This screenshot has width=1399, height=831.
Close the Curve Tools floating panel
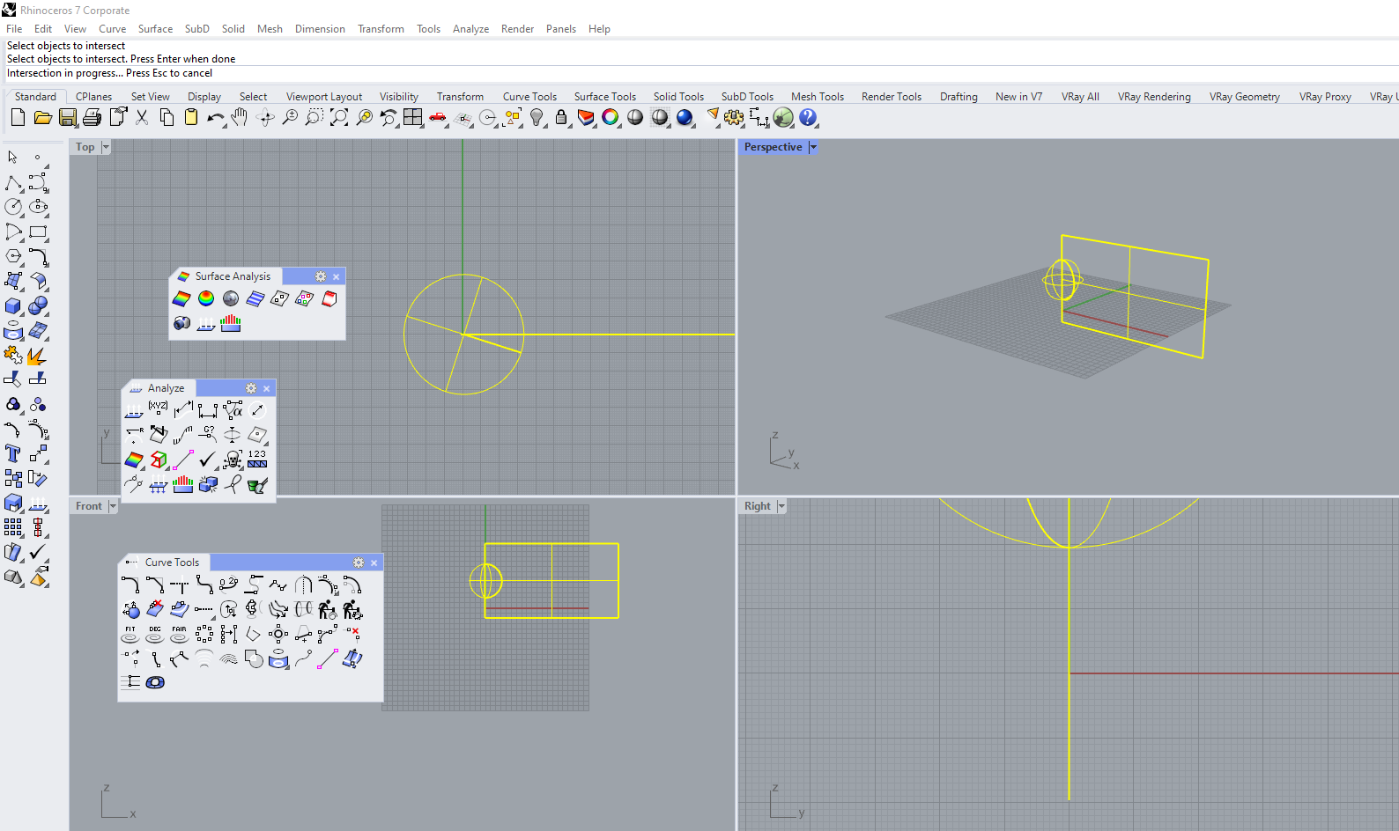(374, 563)
